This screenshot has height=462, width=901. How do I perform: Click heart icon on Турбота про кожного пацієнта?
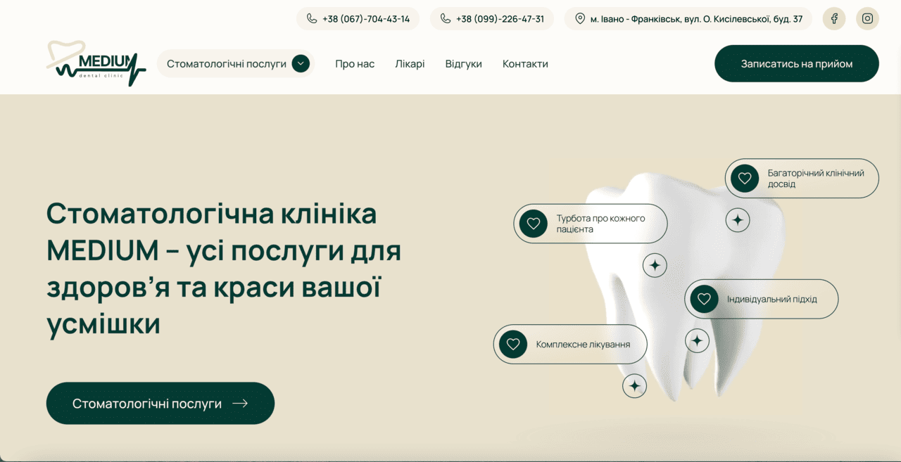(x=534, y=224)
